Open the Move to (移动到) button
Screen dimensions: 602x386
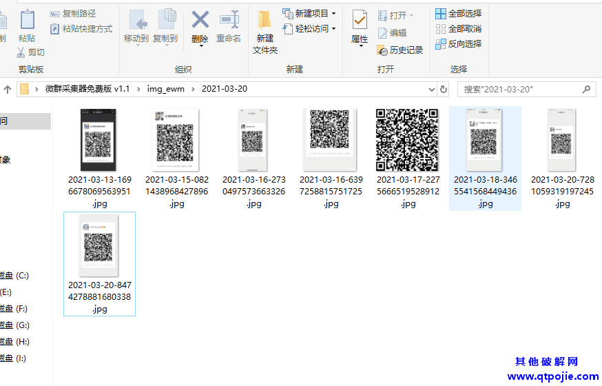coord(136,26)
